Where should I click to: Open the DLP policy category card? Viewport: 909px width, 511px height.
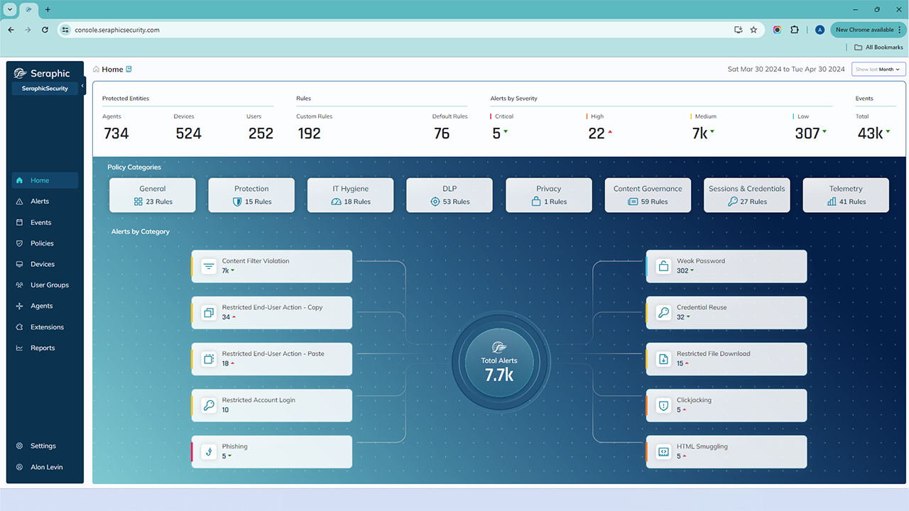(x=449, y=195)
